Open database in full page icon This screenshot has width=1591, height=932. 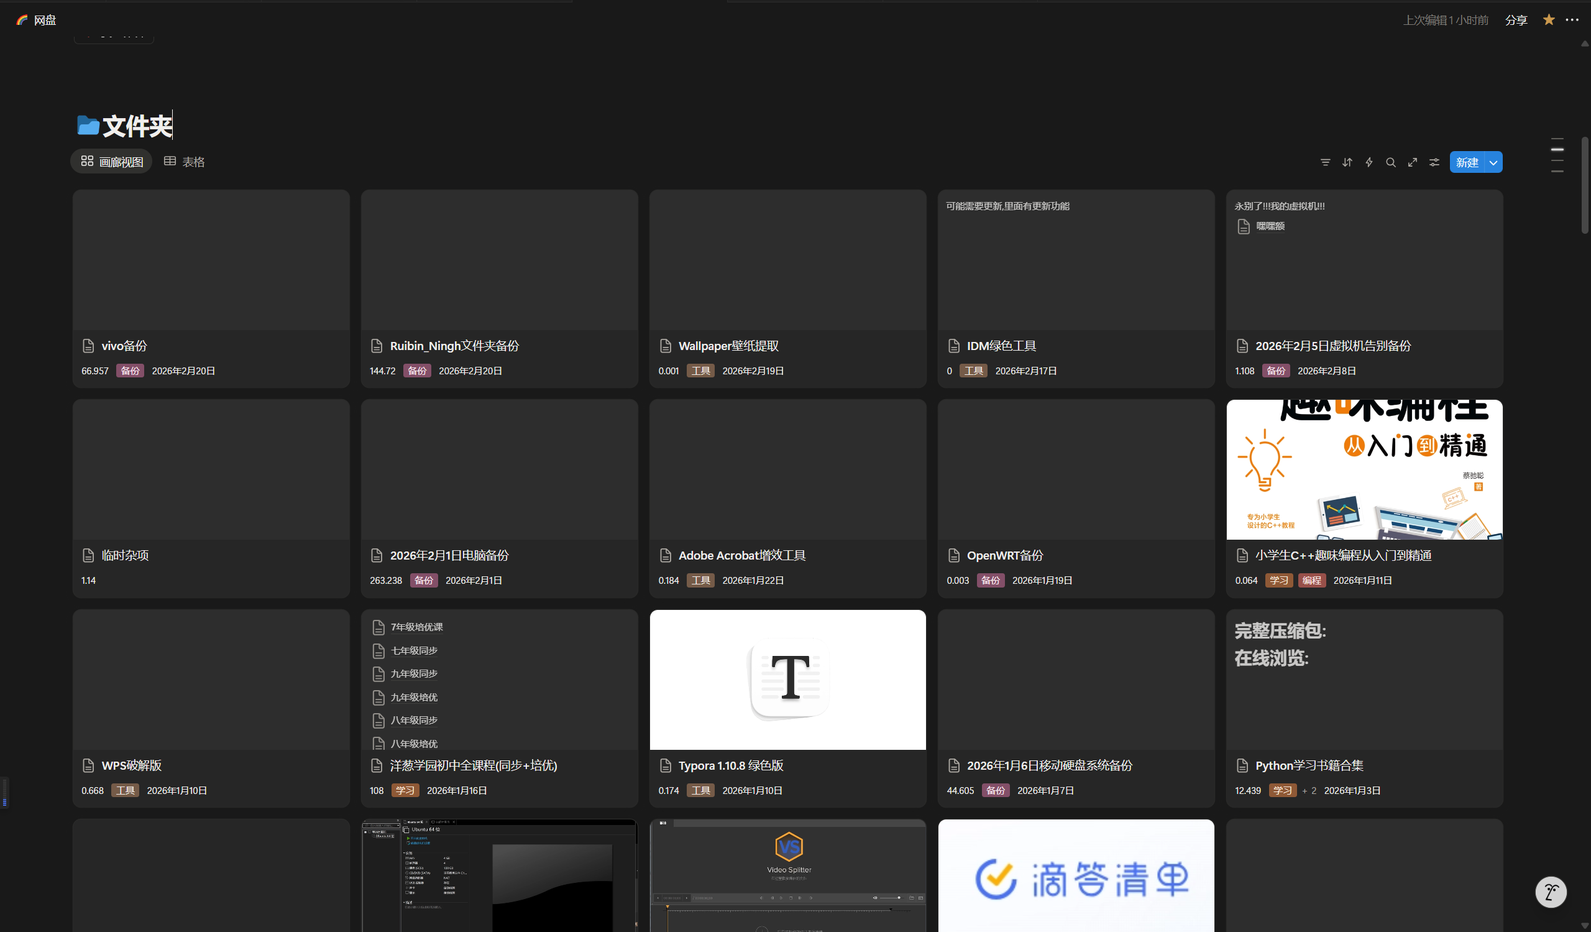click(1413, 162)
